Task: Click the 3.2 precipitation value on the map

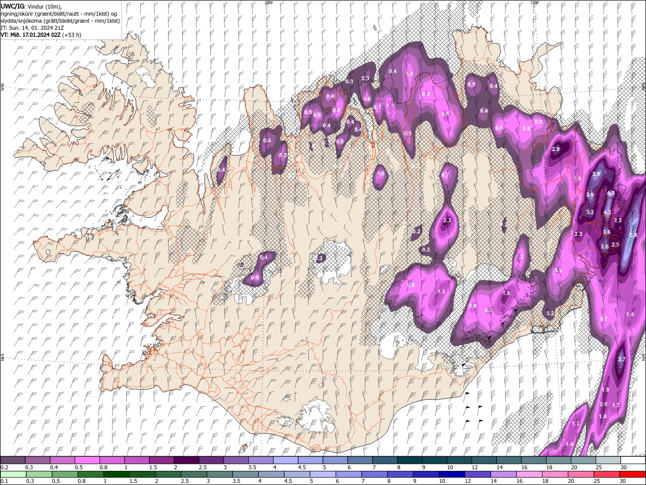Action: [x=590, y=213]
